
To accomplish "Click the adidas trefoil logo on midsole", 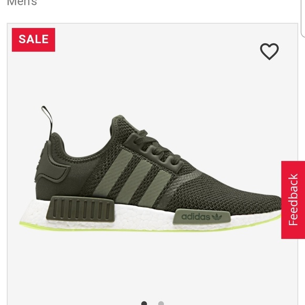I will pyautogui.click(x=217, y=217).
